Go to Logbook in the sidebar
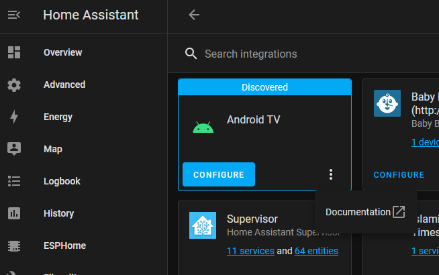 tap(62, 181)
